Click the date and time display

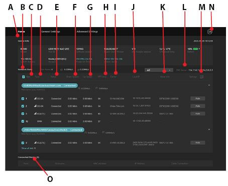coord(203,41)
